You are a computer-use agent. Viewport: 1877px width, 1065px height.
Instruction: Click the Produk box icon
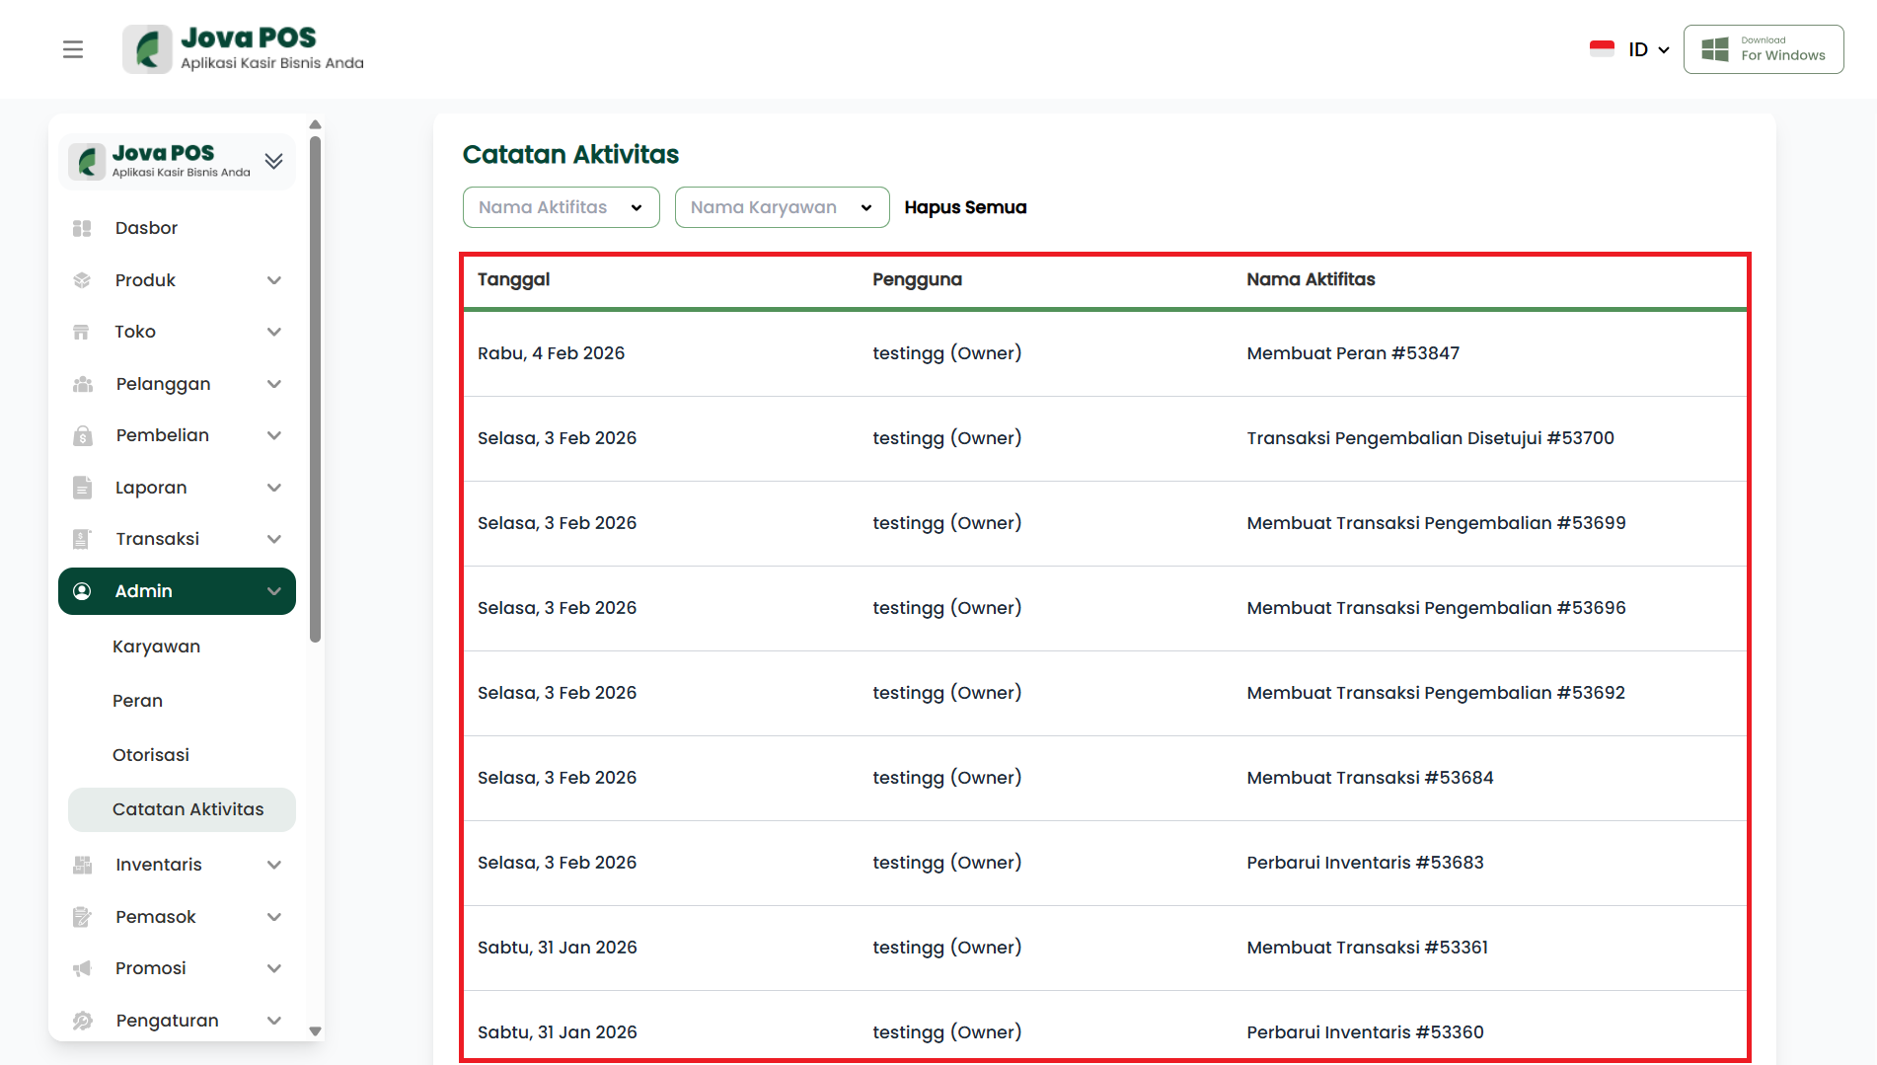click(x=82, y=280)
